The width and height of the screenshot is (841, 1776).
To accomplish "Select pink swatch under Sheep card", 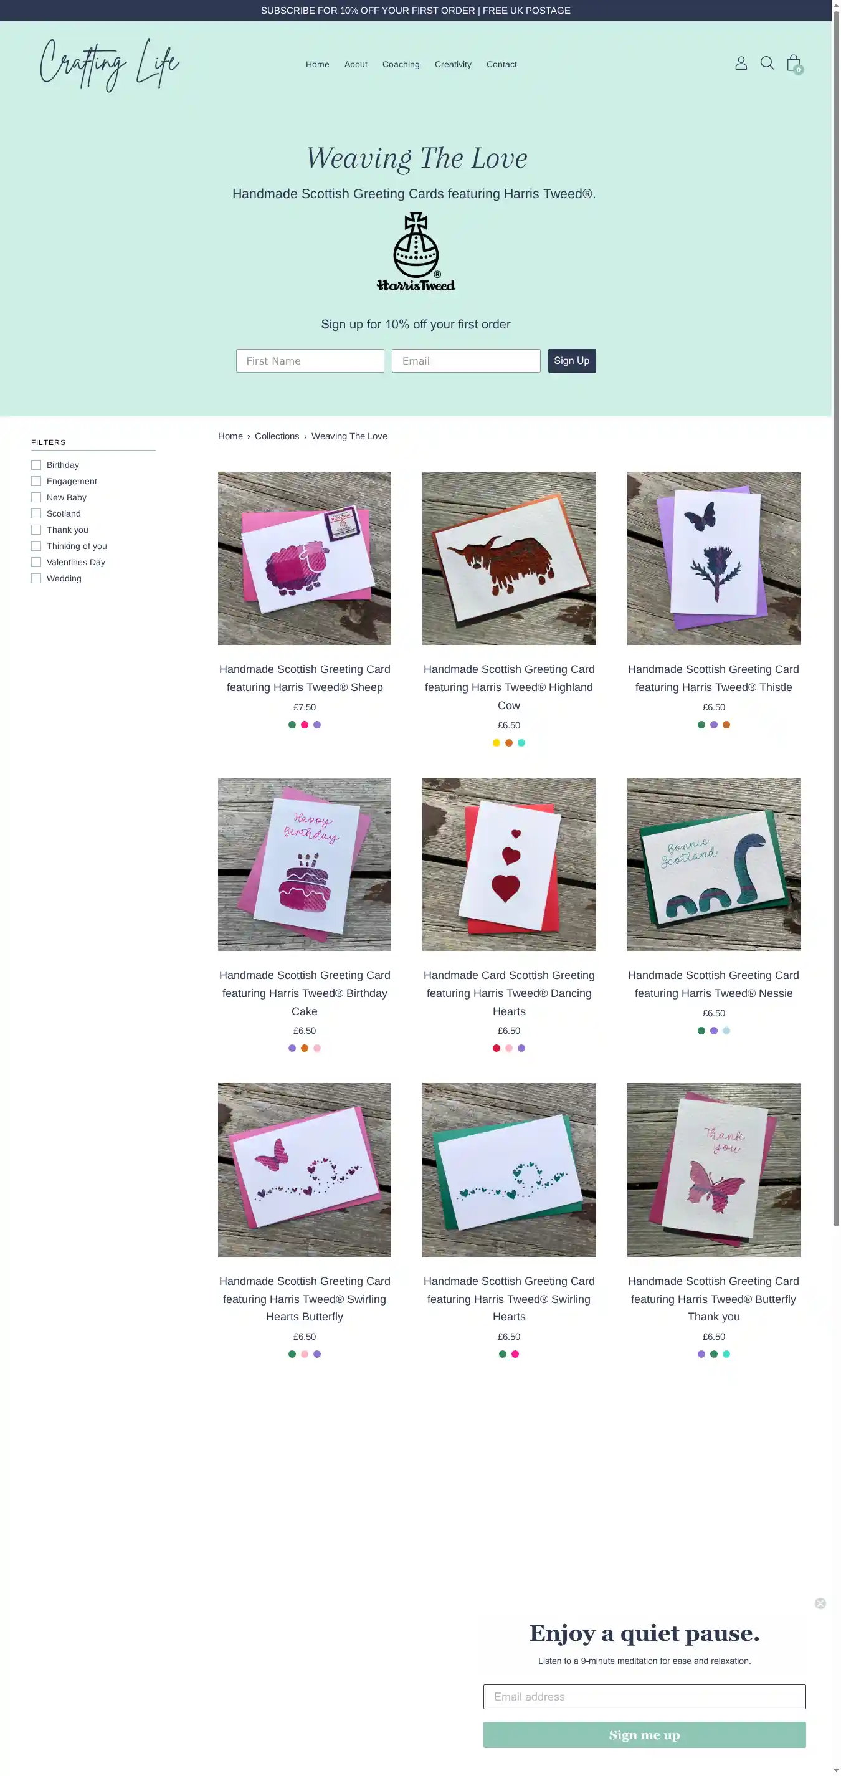I will tap(304, 725).
